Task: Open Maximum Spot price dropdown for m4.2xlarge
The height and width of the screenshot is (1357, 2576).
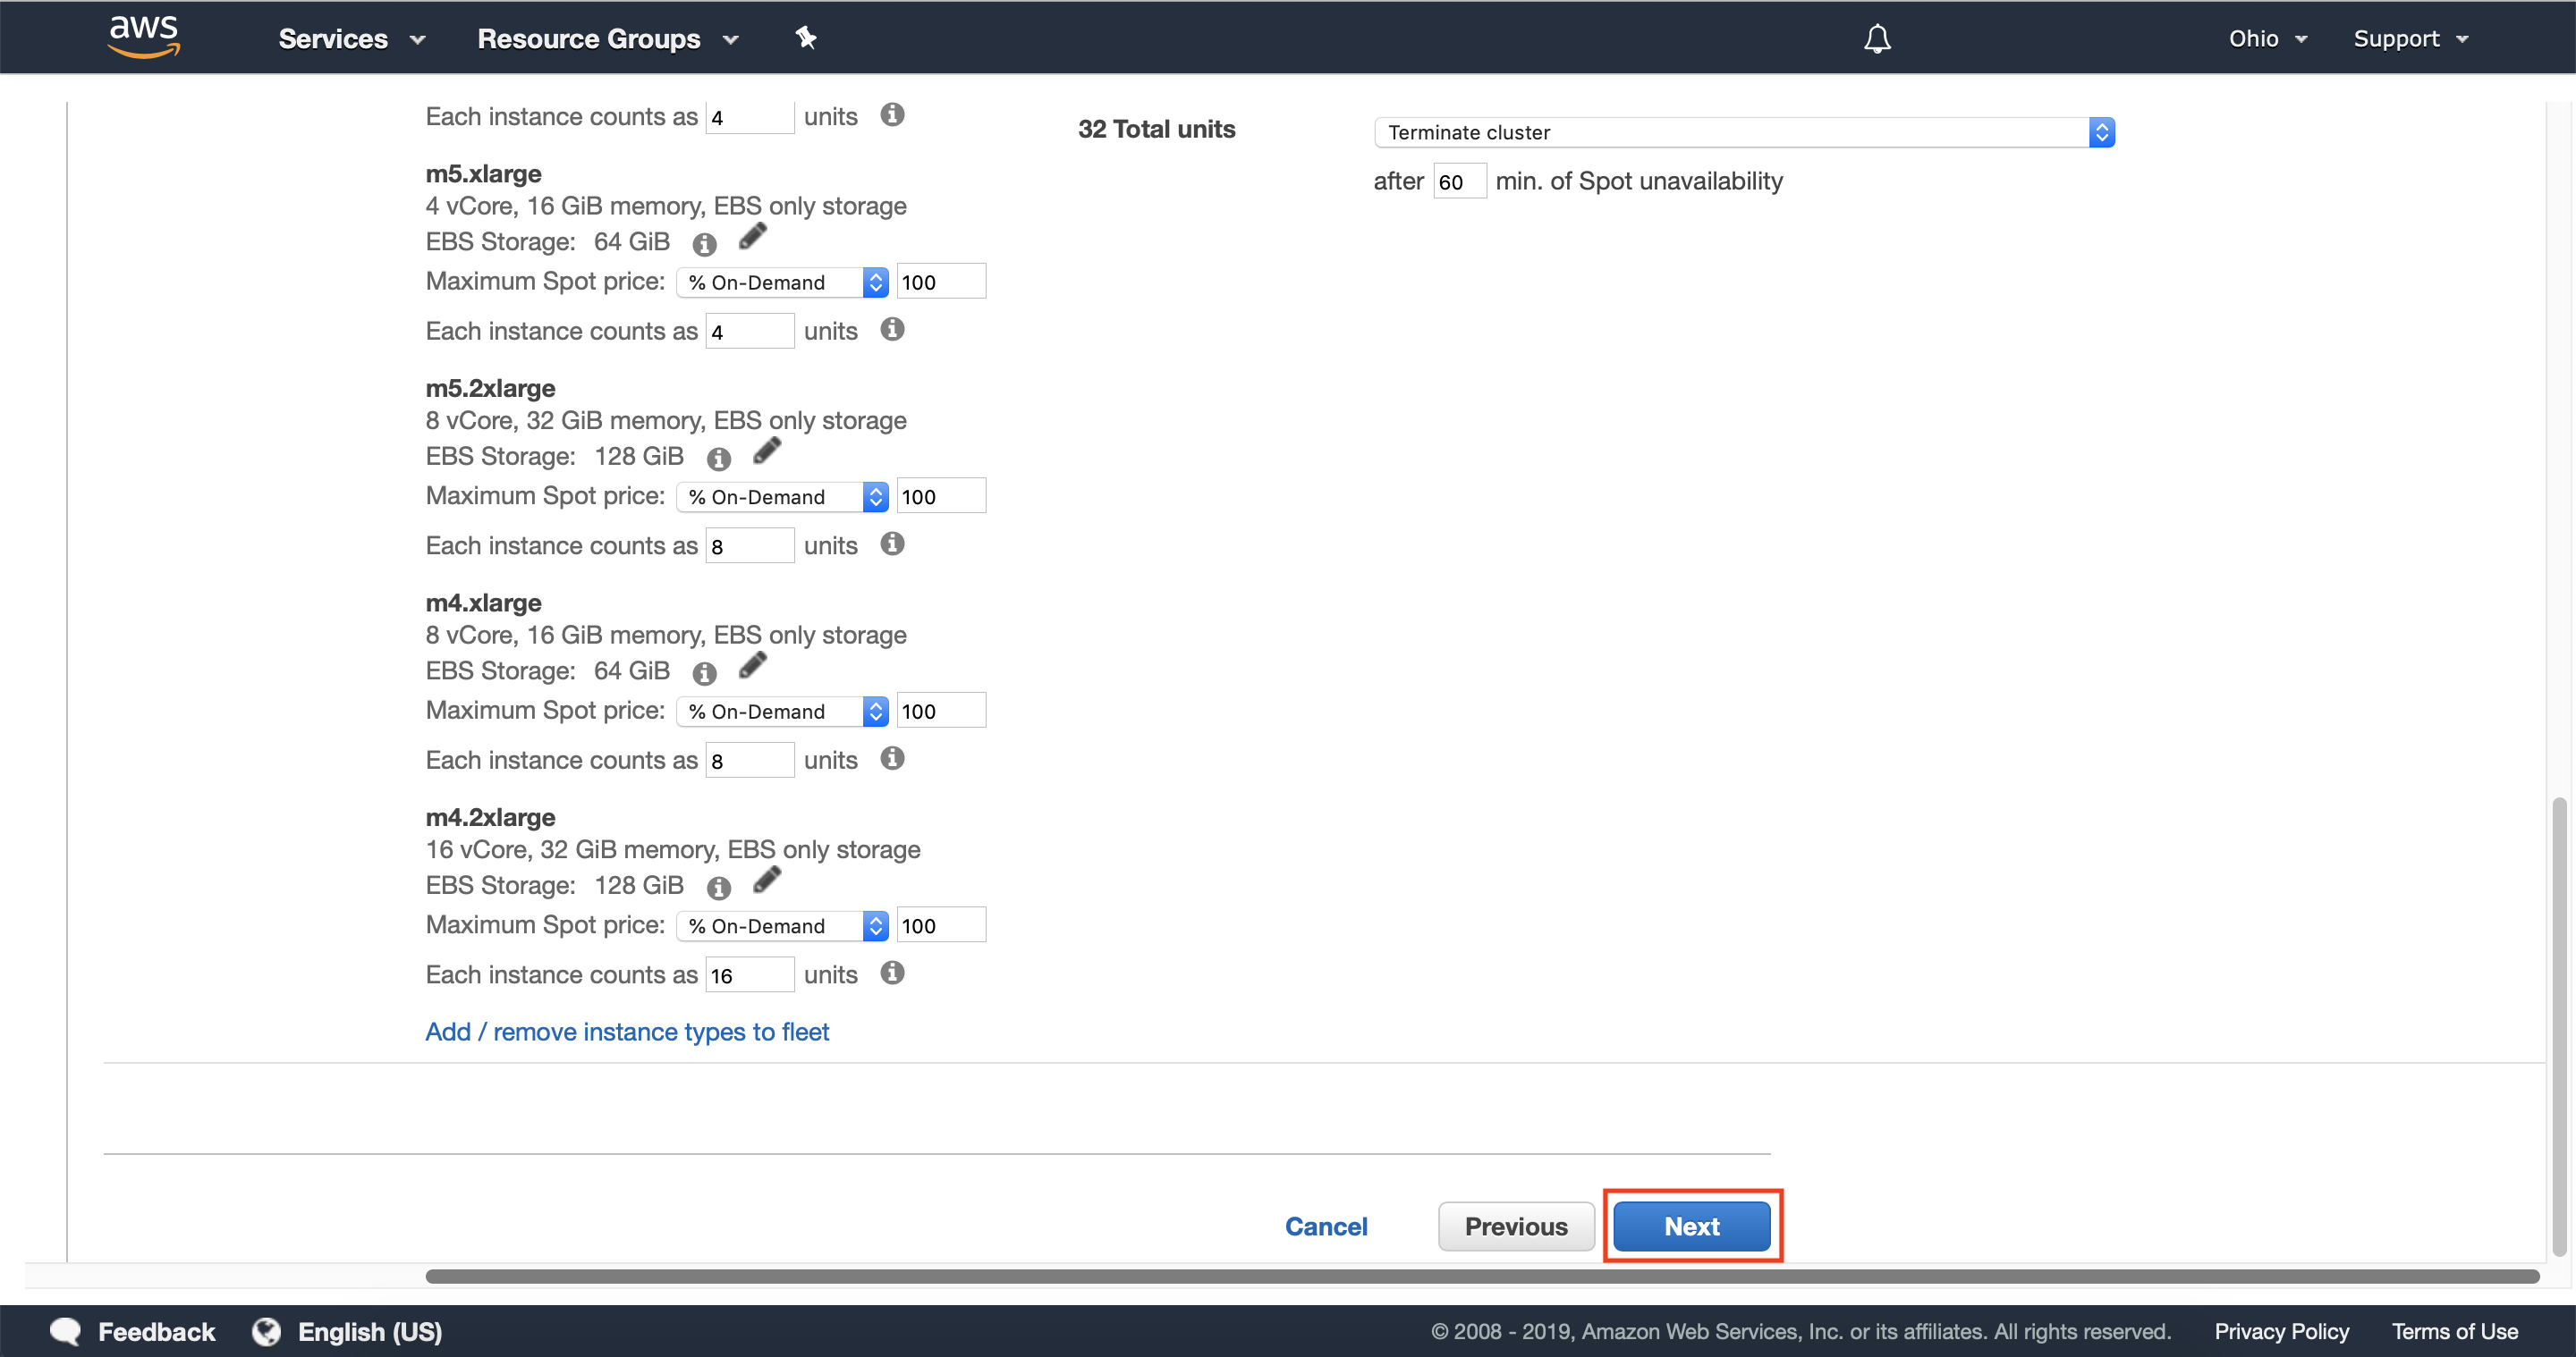Action: coord(782,925)
